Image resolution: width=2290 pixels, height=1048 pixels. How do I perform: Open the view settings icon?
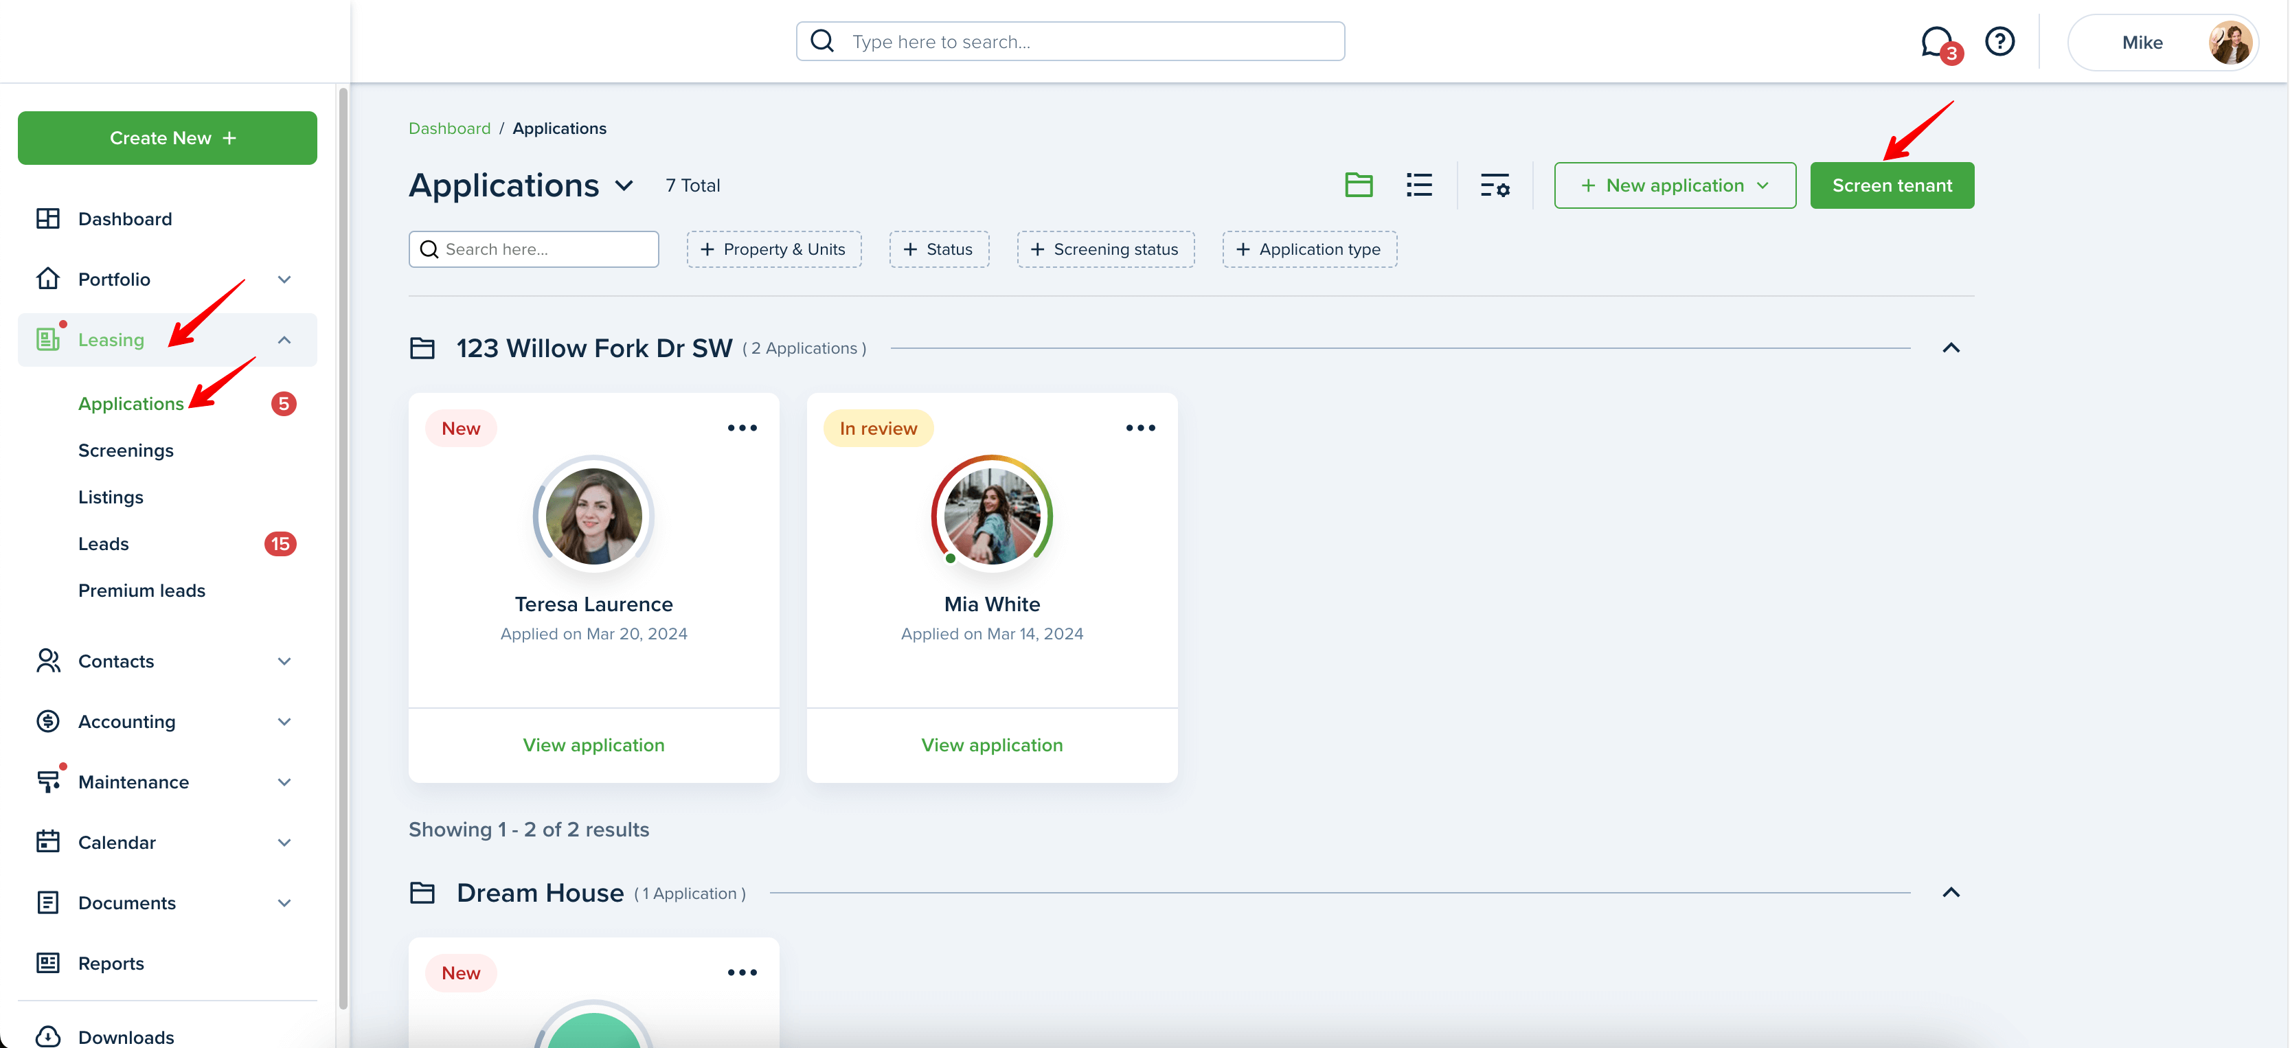(x=1495, y=185)
